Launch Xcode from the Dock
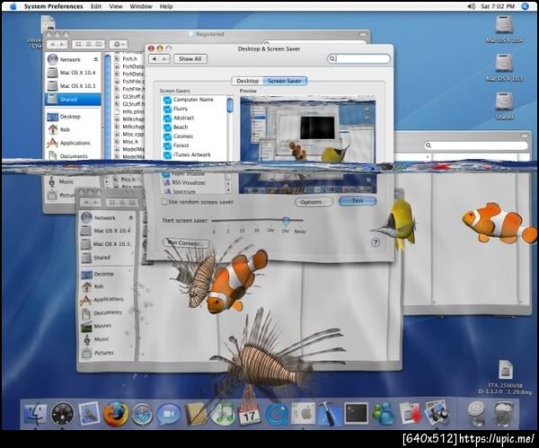Screen dimensions: 539x448 330,414
